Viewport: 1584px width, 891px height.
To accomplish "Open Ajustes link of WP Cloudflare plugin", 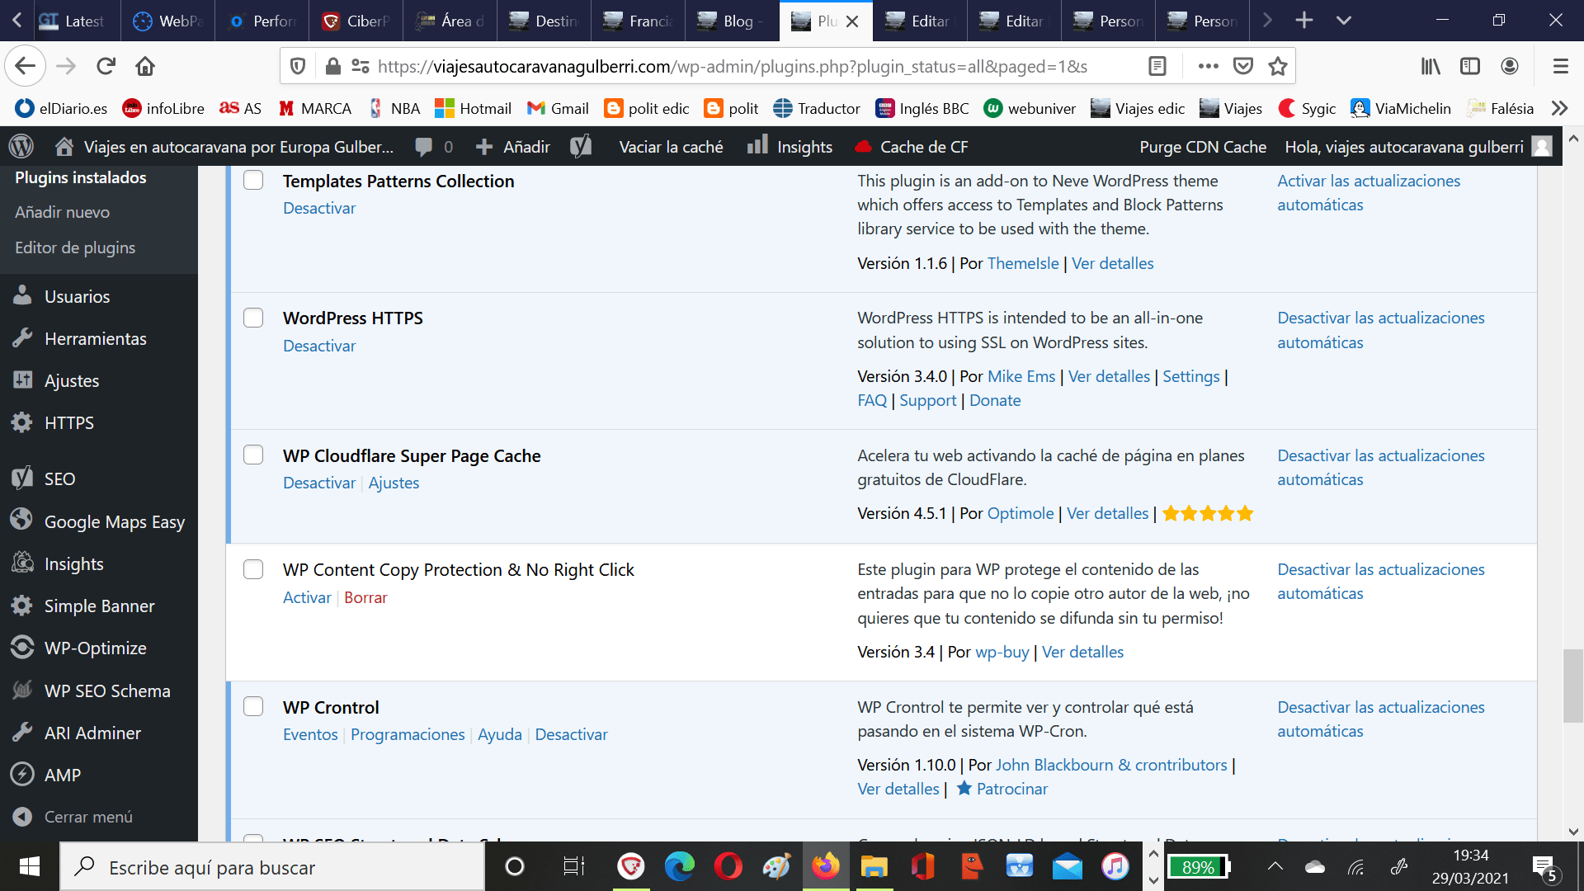I will pos(394,483).
